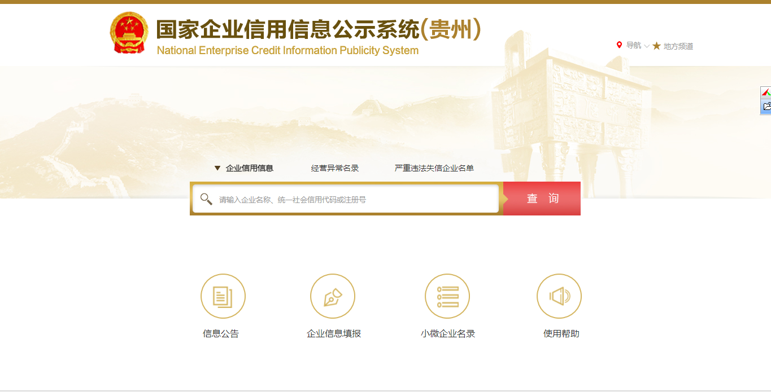
Task: Click the national emblem logo
Action: point(129,33)
